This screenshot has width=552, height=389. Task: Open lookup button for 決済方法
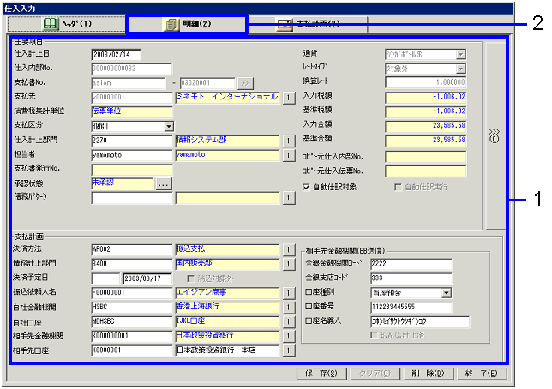(x=289, y=249)
